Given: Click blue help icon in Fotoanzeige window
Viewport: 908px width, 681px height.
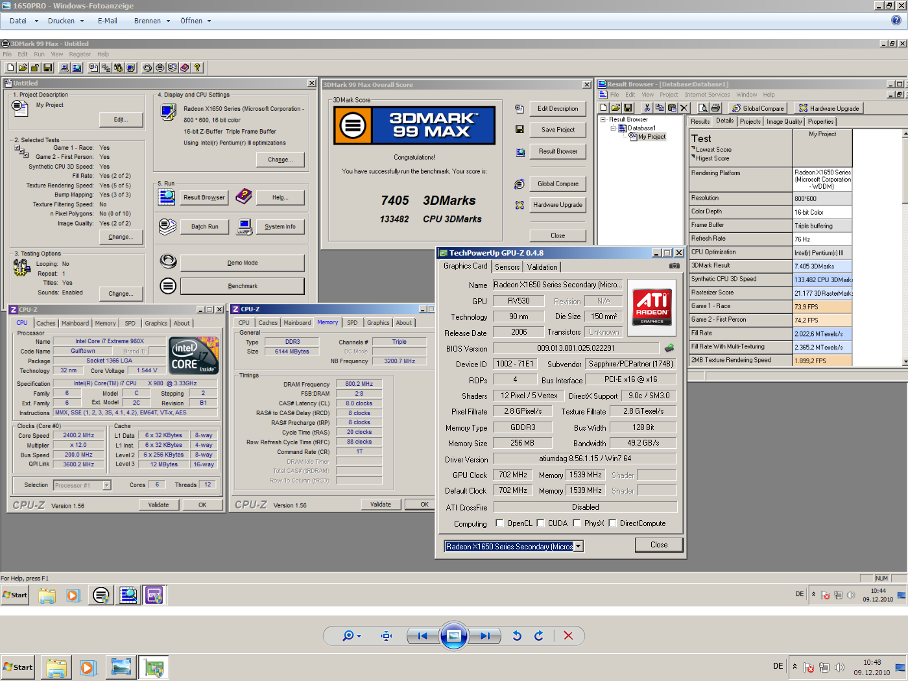Looking at the screenshot, I should pos(896,20).
